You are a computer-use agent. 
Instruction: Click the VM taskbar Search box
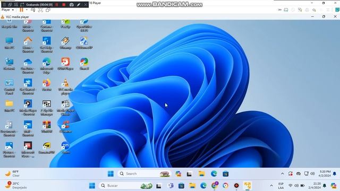click(144, 173)
